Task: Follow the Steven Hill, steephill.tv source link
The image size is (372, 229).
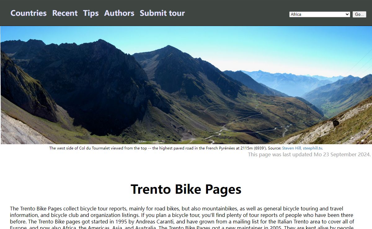Action: click(x=302, y=148)
